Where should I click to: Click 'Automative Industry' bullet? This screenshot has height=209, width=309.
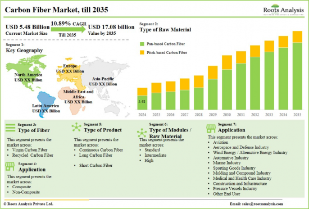[231, 158]
